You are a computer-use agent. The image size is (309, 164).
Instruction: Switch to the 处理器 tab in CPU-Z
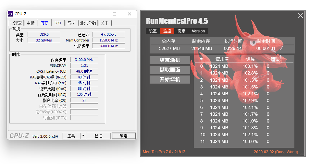tap(16, 23)
